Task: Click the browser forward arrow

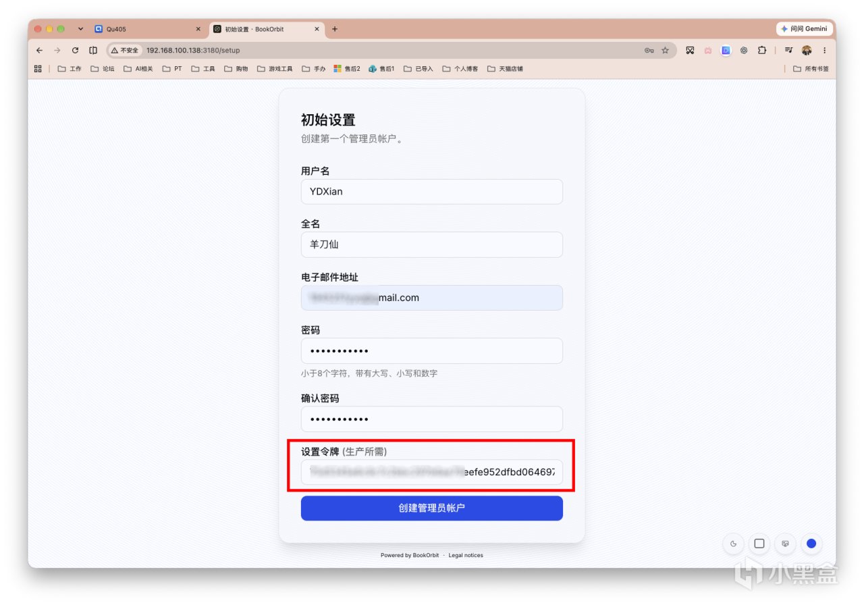Action: [57, 50]
